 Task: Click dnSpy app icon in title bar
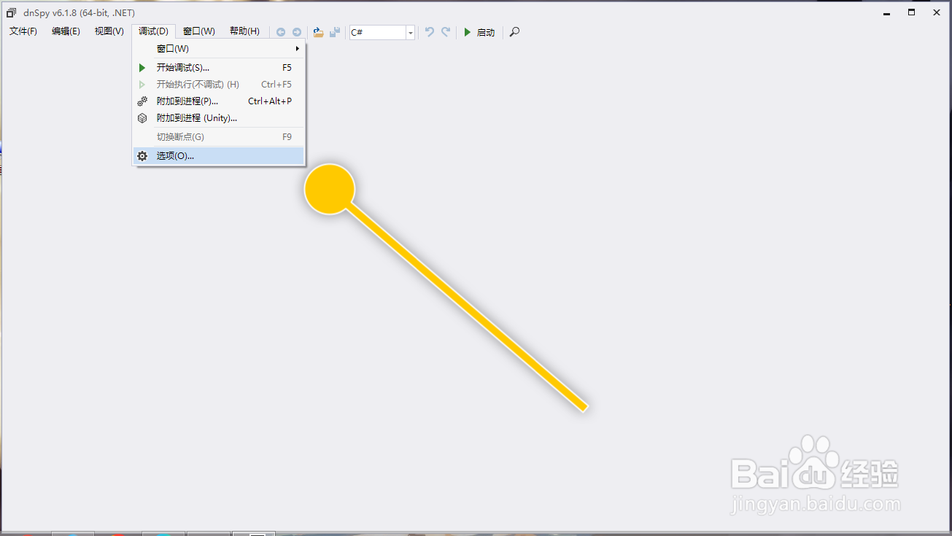point(11,12)
